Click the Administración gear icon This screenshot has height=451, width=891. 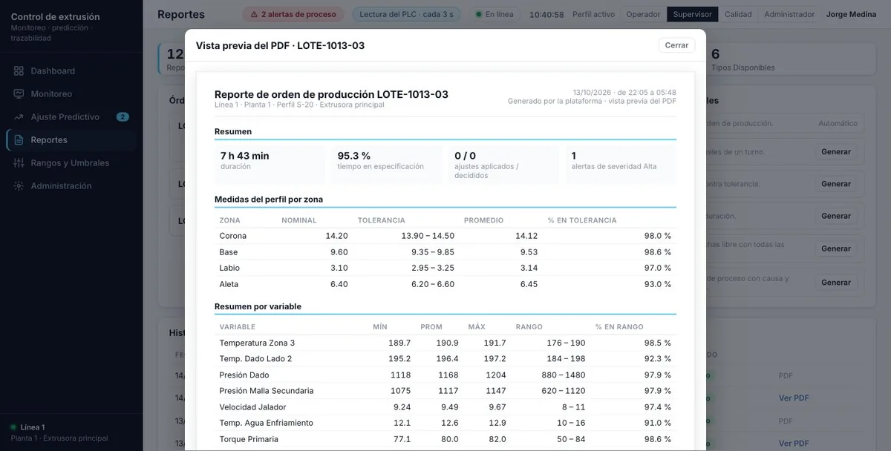(19, 186)
